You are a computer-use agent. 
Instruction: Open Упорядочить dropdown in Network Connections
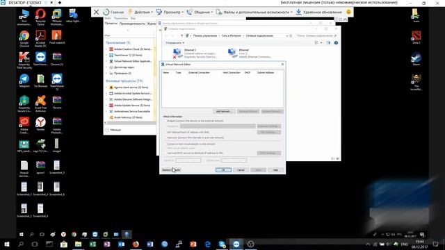coord(175,43)
